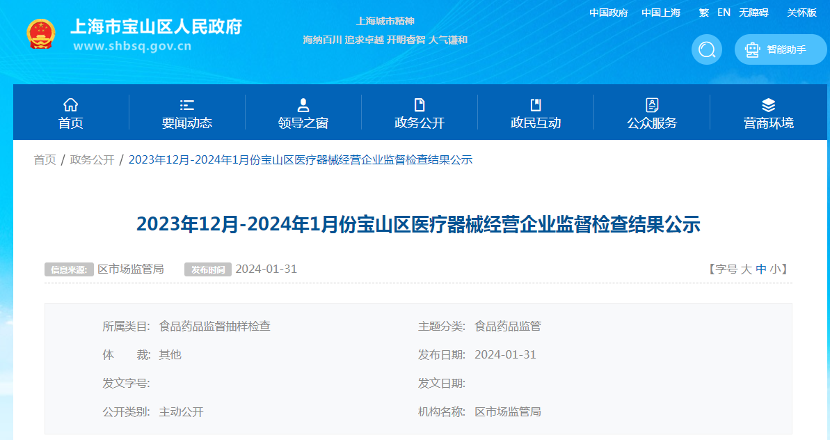This screenshot has height=440, width=830.
Task: Click the 2024-01-31 value beside 发布日期
Action: [505, 355]
